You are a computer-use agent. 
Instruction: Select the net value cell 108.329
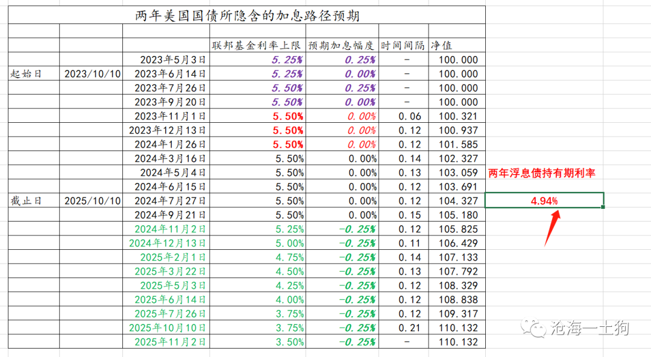click(x=457, y=285)
